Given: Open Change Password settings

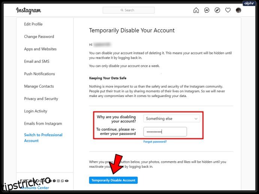Looking at the screenshot, I should click(x=39, y=36).
